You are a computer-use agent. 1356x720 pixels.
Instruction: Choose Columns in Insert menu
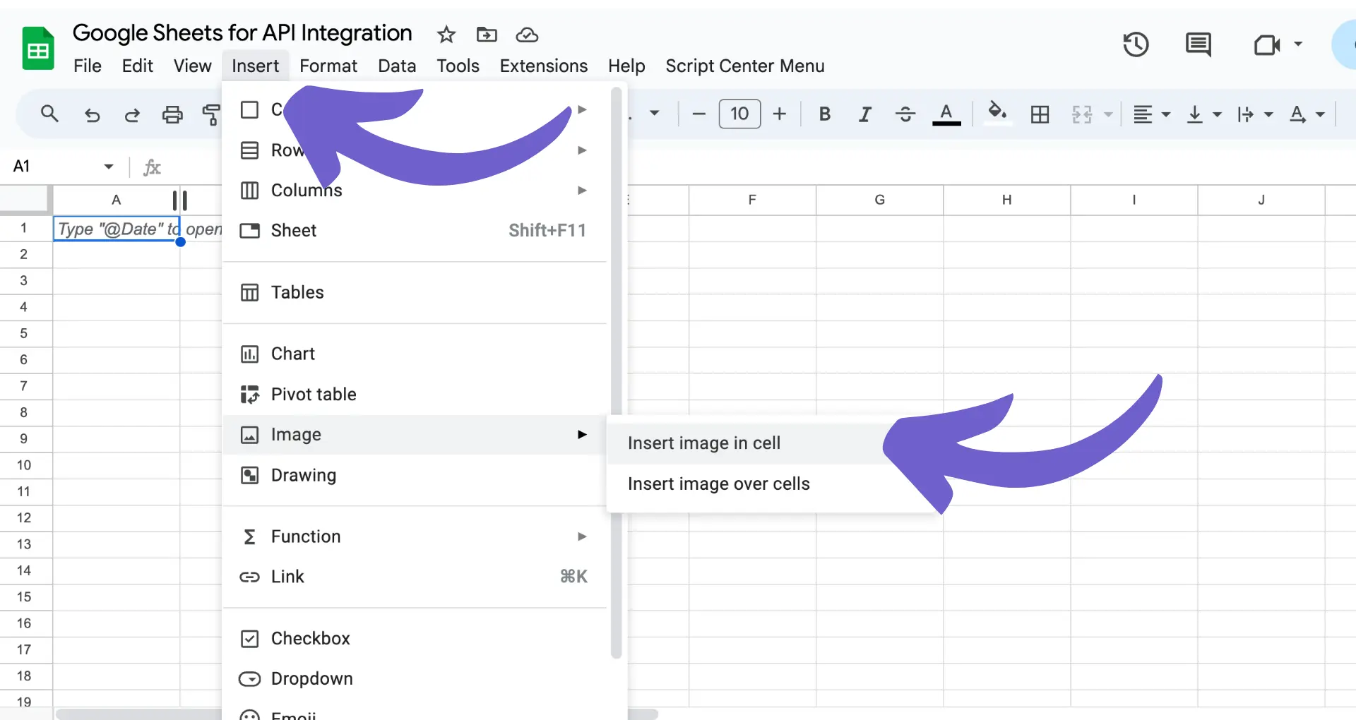click(415, 191)
